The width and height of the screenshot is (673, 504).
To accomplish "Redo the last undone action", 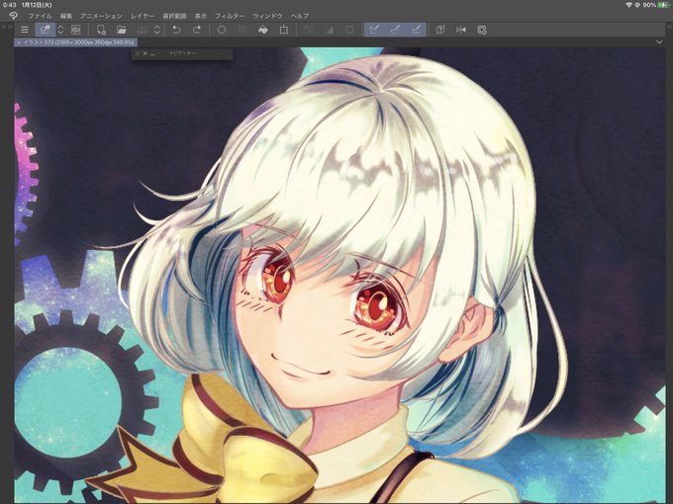I will pyautogui.click(x=197, y=30).
